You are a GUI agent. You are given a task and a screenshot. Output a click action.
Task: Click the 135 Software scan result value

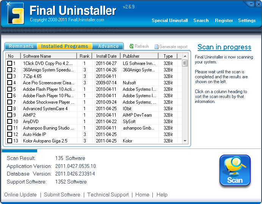[70, 158]
